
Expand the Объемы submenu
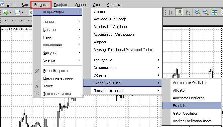pyautogui.click(x=122, y=75)
